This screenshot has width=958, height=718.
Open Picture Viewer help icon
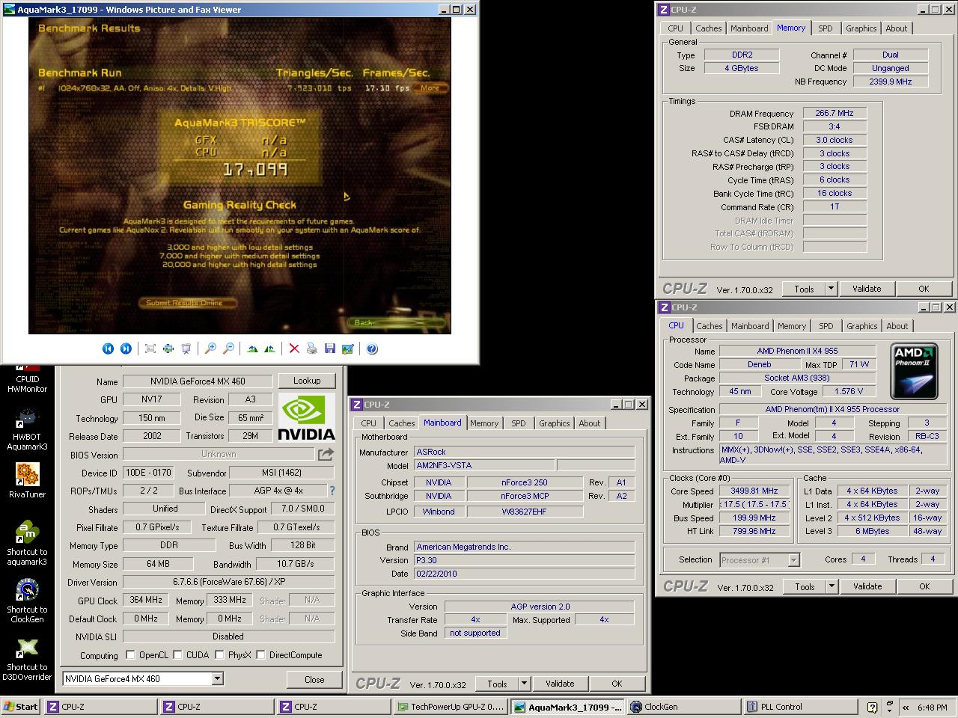[x=372, y=349]
